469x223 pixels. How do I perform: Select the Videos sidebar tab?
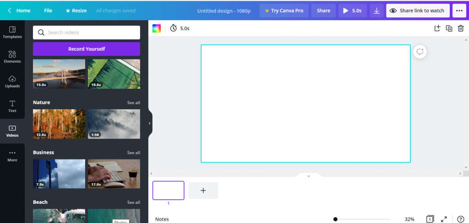12,131
